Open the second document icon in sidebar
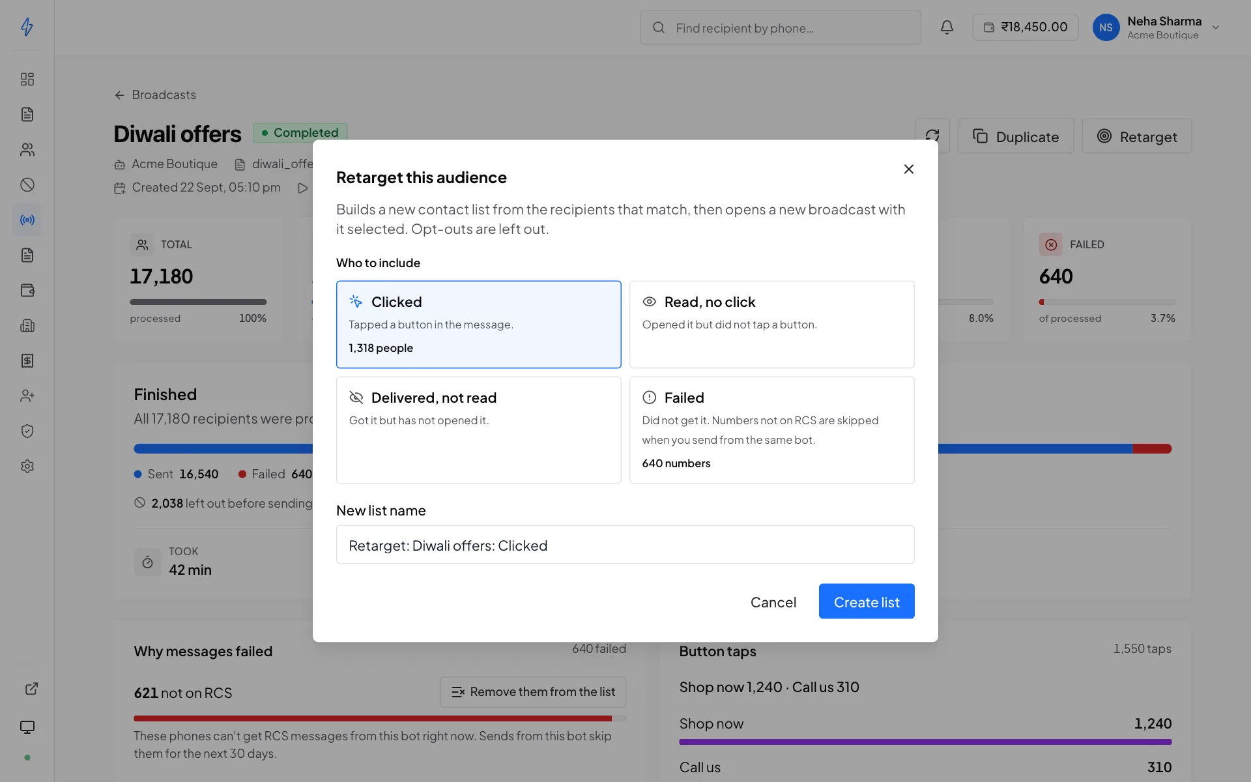Image resolution: width=1251 pixels, height=782 pixels. click(x=27, y=255)
